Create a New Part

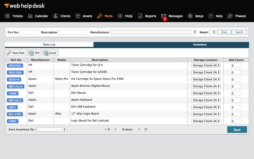pos(16,53)
